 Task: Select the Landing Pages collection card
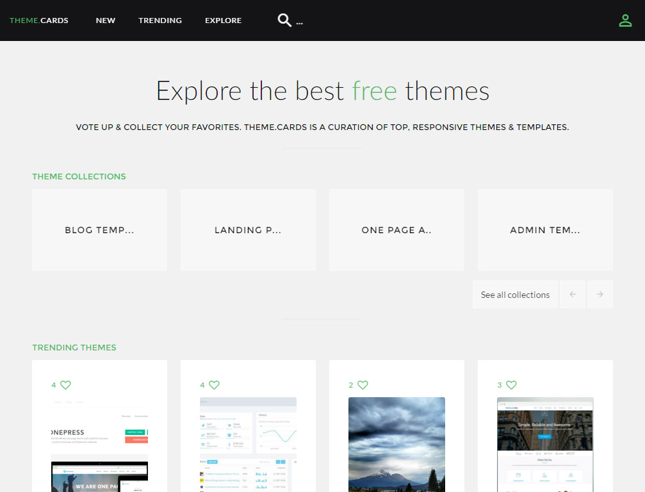[x=248, y=230]
